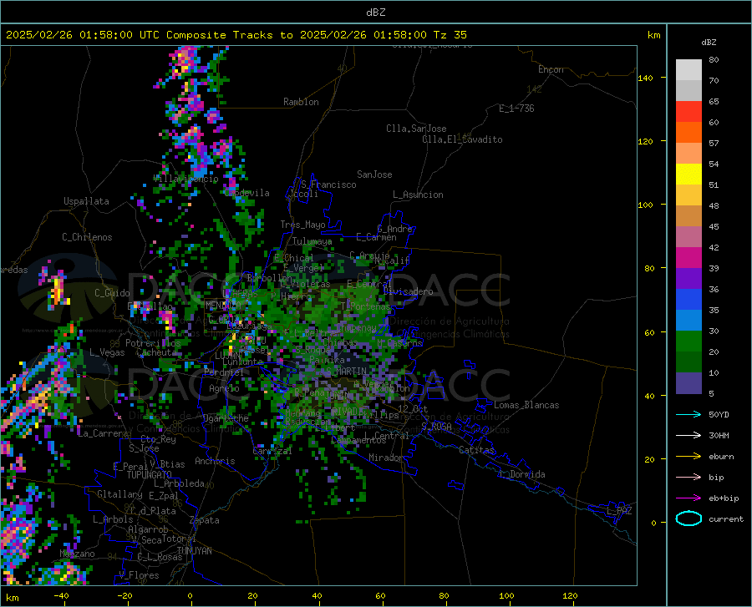Click the C_Chilenos map label
The image size is (752, 607).
pos(87,237)
